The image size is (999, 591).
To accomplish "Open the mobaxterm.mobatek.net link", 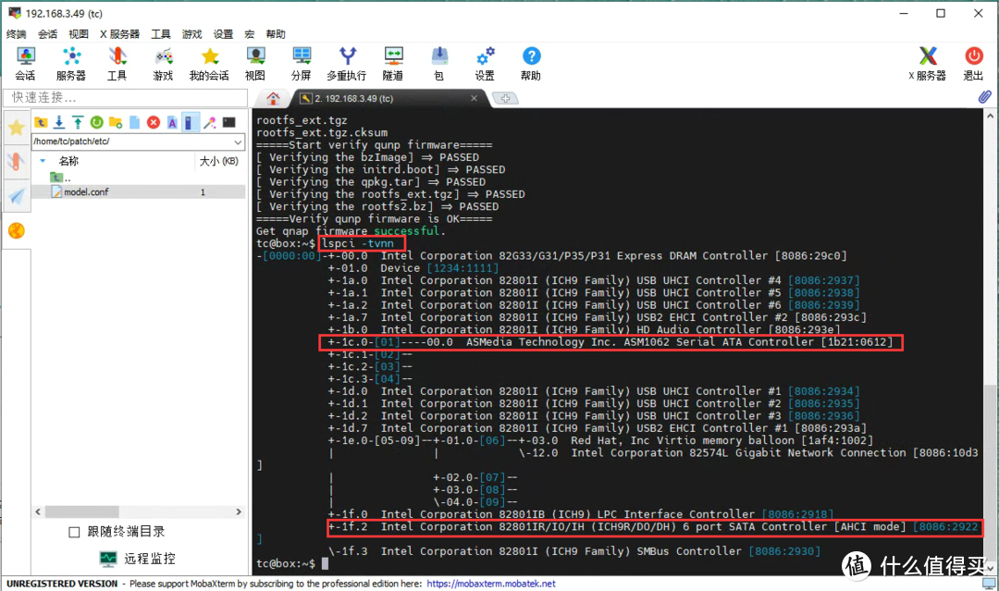I will coord(490,584).
